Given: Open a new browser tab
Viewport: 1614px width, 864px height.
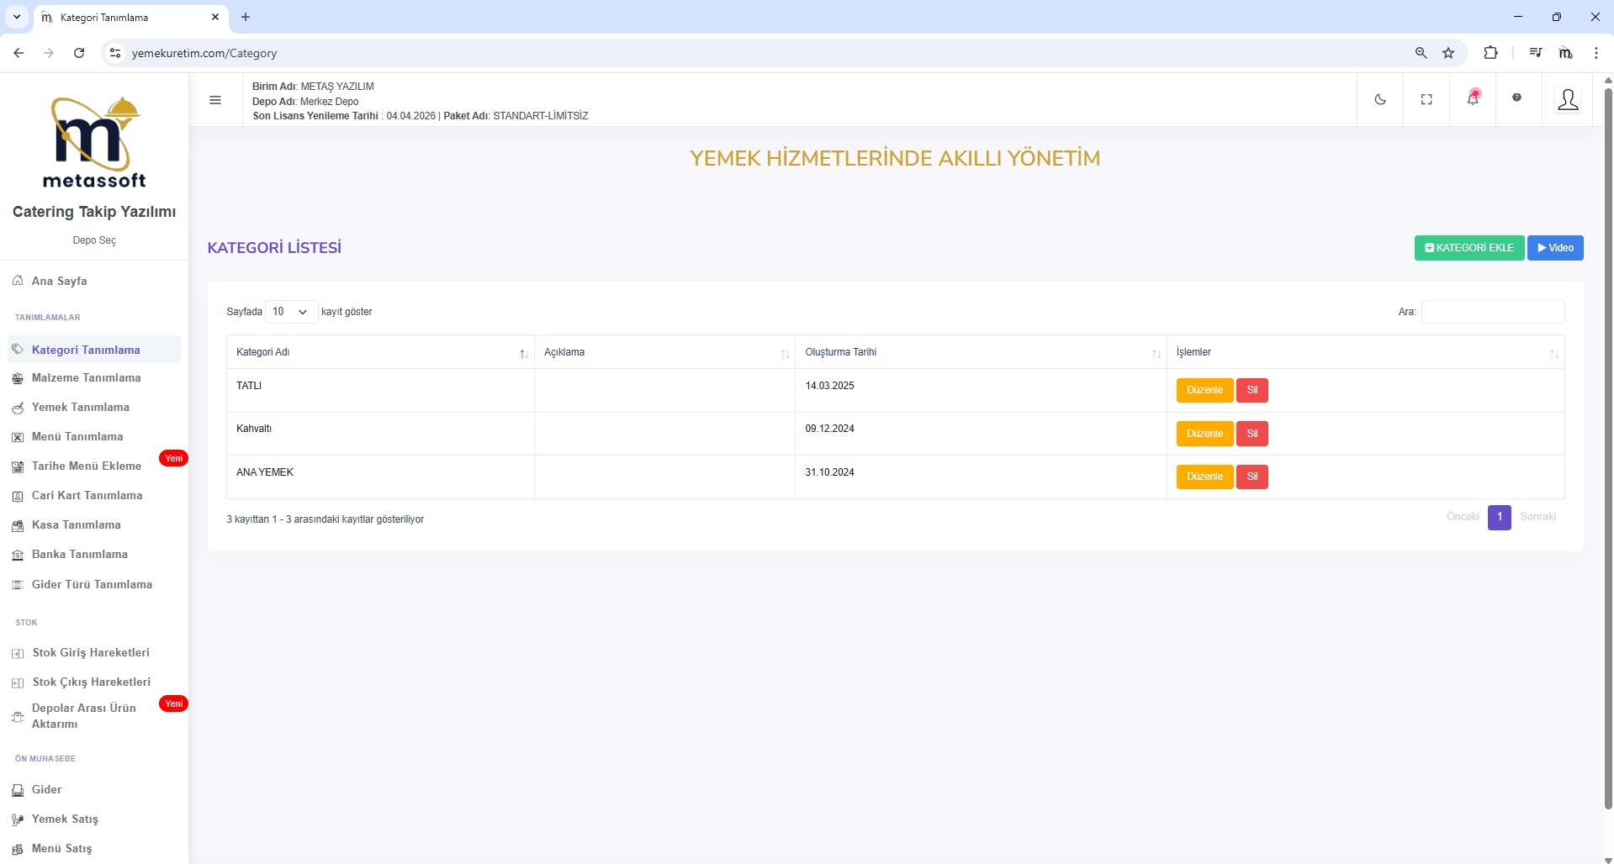Looking at the screenshot, I should 246,17.
